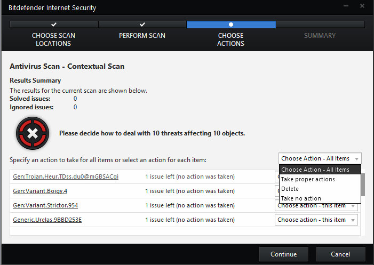Image resolution: width=374 pixels, height=265 pixels.
Task: Click the Perform Scan checkmark icon
Action: click(142, 25)
